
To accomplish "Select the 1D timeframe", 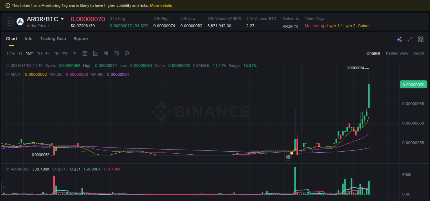I will tap(56, 53).
